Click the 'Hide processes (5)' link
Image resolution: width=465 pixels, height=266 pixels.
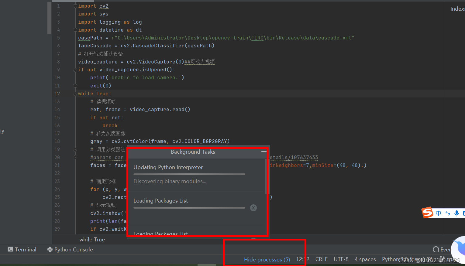pyautogui.click(x=267, y=259)
